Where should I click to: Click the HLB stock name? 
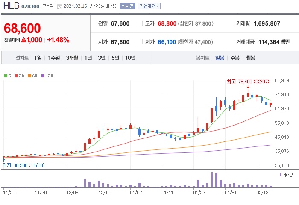(x=12, y=6)
